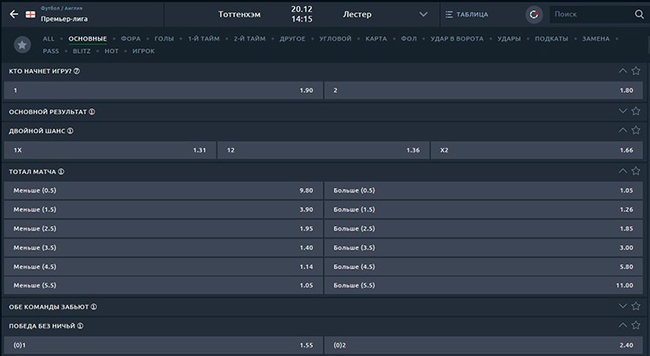Switch to the ФОЛ tab

point(409,38)
